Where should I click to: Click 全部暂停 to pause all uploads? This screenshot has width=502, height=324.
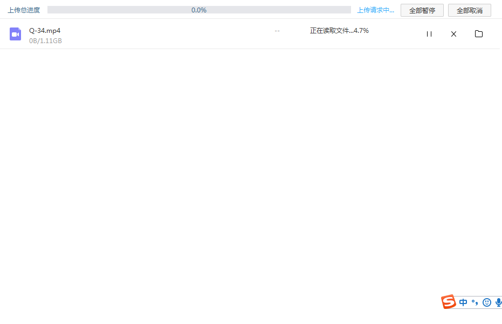click(422, 10)
